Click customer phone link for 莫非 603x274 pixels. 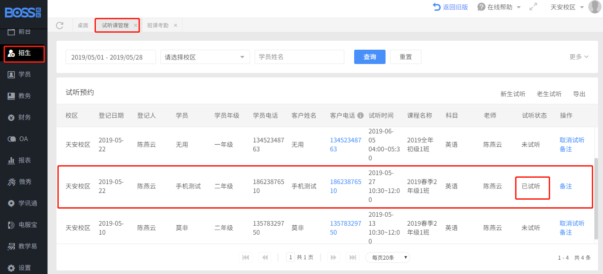tap(346, 228)
